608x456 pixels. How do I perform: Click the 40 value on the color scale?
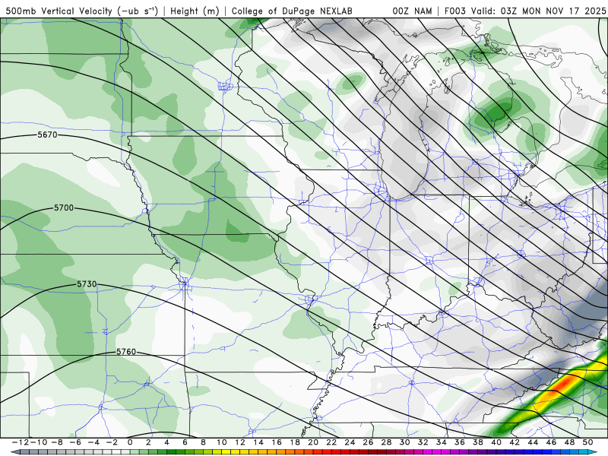point(496,442)
